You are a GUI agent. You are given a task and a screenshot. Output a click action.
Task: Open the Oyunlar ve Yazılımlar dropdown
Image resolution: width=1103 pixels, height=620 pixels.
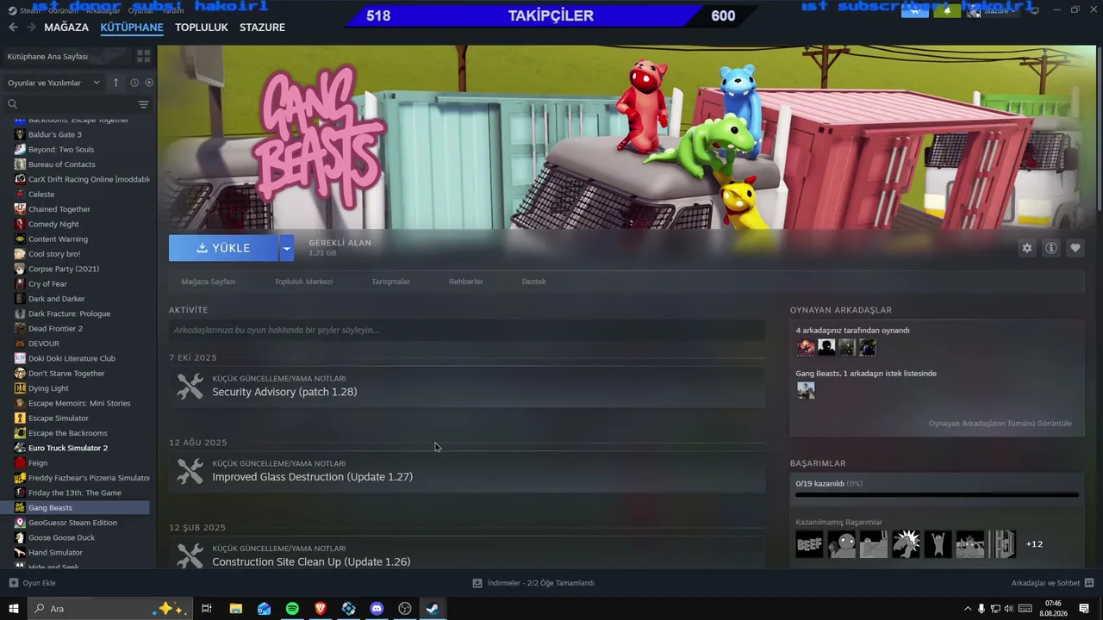point(53,83)
